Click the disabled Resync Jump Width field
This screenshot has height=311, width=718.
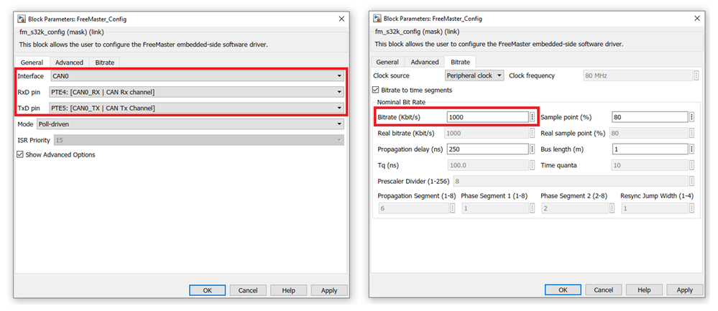click(654, 208)
